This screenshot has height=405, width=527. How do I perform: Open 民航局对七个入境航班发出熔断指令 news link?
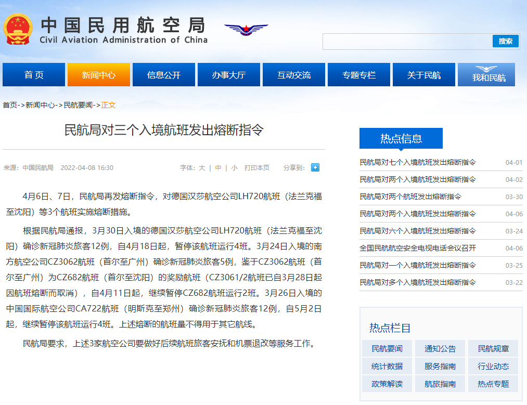[417, 162]
